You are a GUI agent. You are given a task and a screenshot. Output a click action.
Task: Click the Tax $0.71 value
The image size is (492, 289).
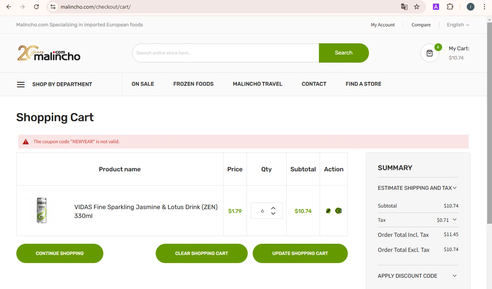[443, 220]
